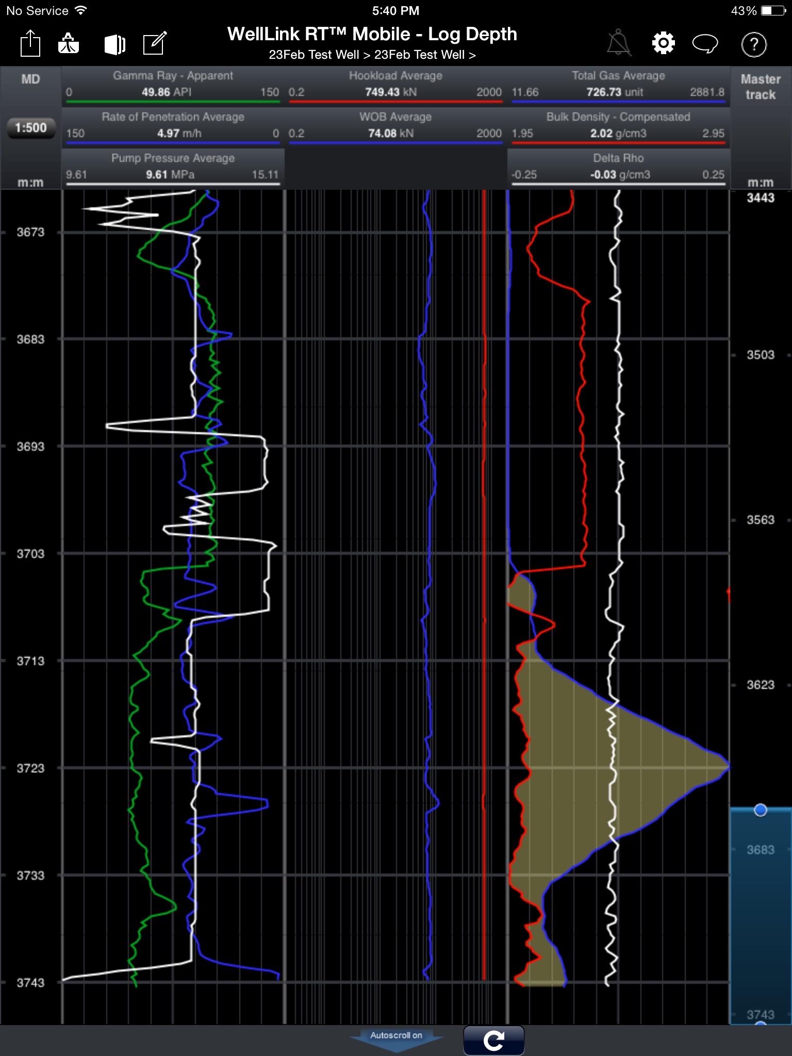Tap depth label 3673
Screen dimensions: 792x1056
pos(30,232)
